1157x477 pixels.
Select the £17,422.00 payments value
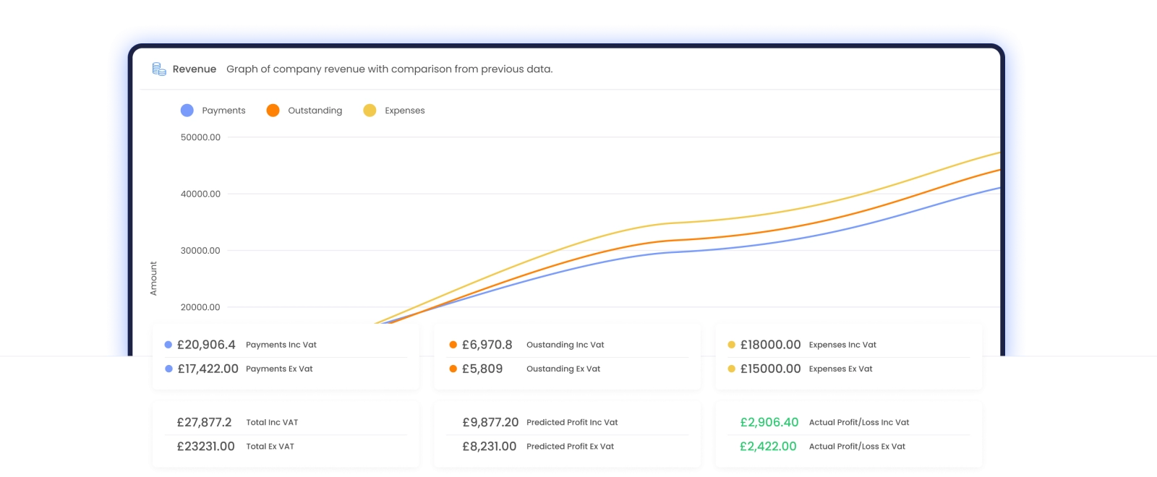click(208, 369)
